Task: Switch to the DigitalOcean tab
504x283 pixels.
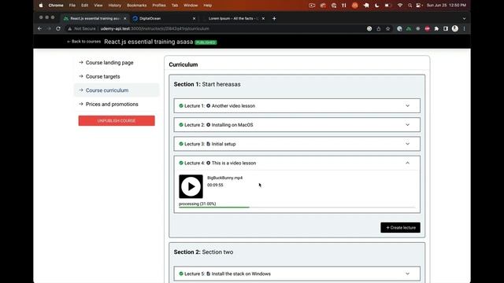Action: [164, 18]
